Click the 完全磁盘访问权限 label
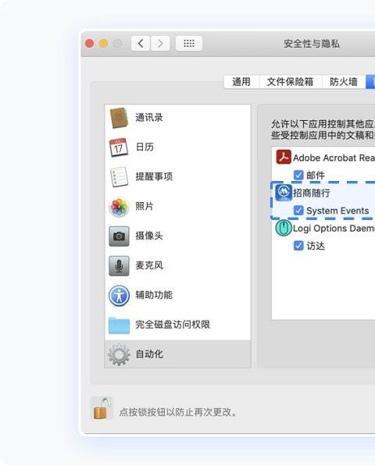Image resolution: width=375 pixels, height=465 pixels. click(x=173, y=325)
